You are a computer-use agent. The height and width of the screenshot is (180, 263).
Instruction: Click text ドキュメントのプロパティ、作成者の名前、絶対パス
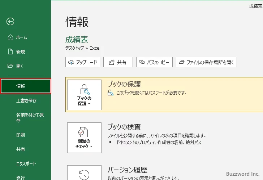pos(159,143)
